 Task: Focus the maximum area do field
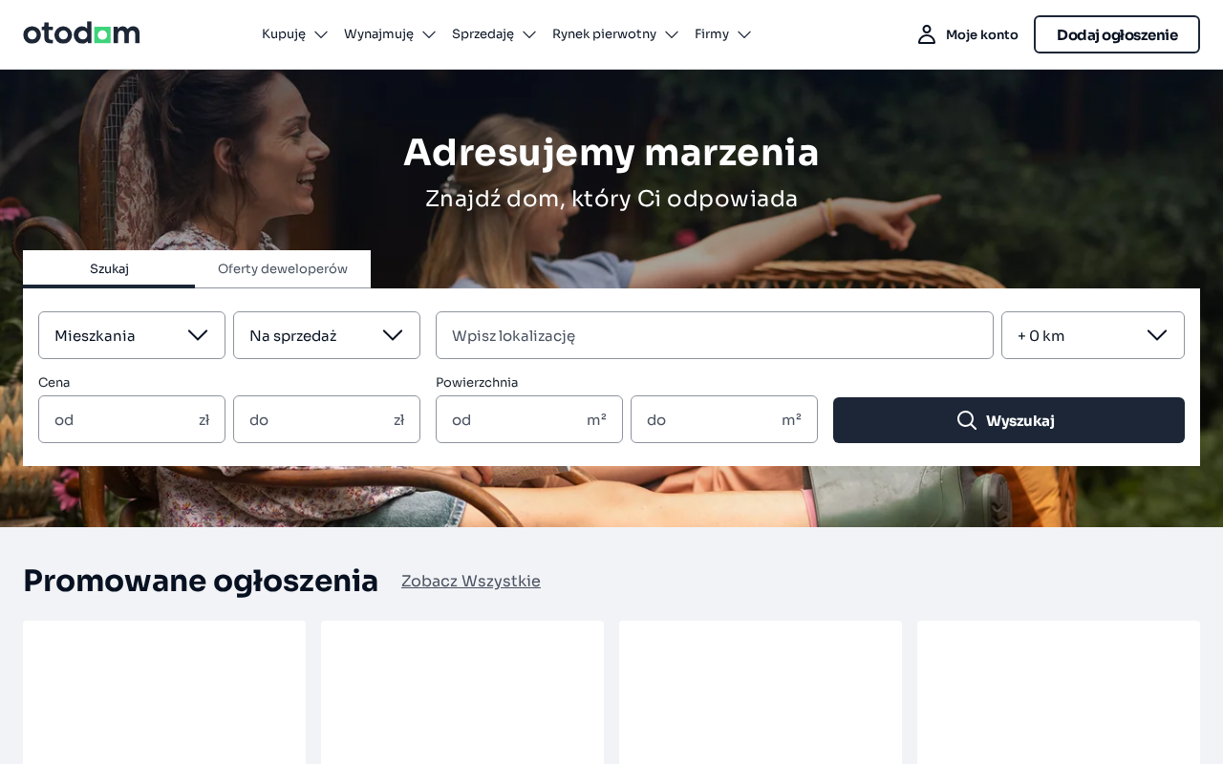coord(724,419)
